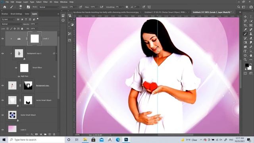This screenshot has height=143, width=254.
Task: Switch to the Brush Settings tab
Action: tap(16, 14)
